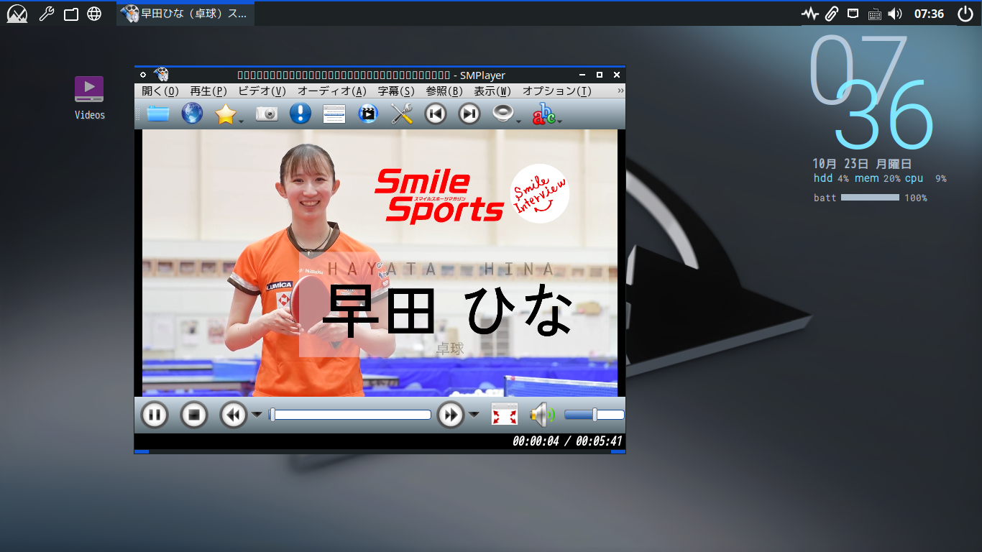Open settings via the wrench panel icon
The height and width of the screenshot is (552, 982).
coord(47,14)
